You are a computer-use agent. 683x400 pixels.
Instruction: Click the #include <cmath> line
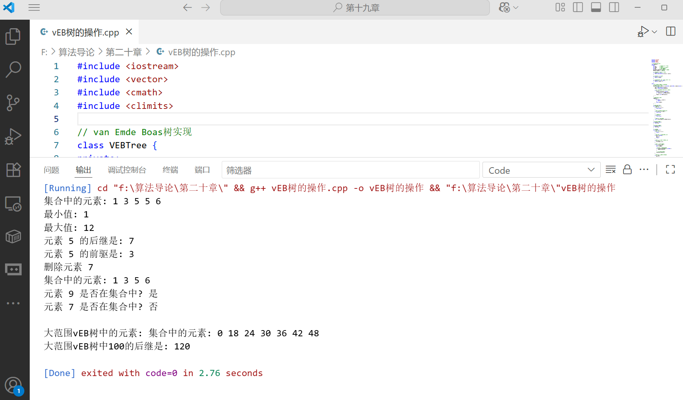pos(120,93)
